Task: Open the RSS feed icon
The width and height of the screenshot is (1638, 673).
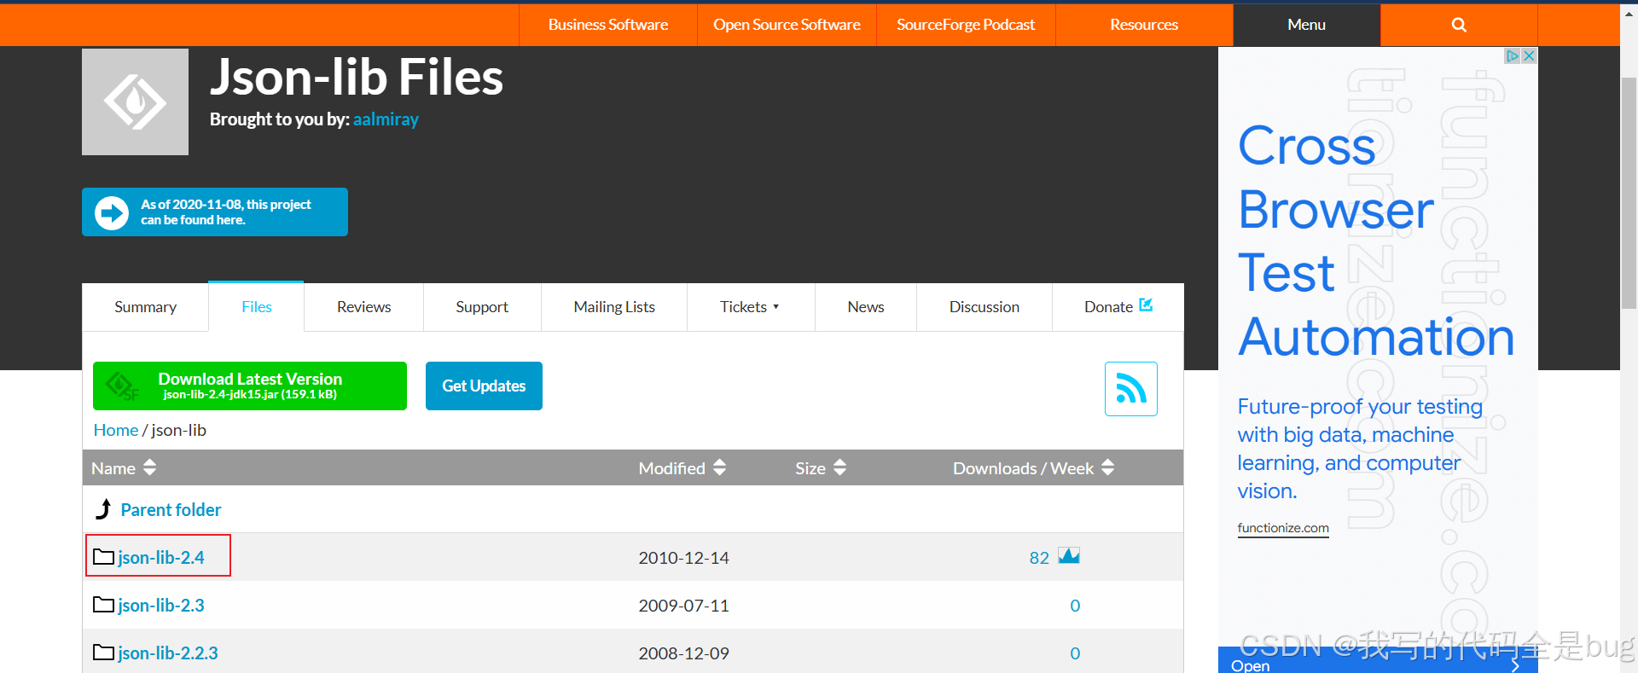Action: [x=1130, y=389]
